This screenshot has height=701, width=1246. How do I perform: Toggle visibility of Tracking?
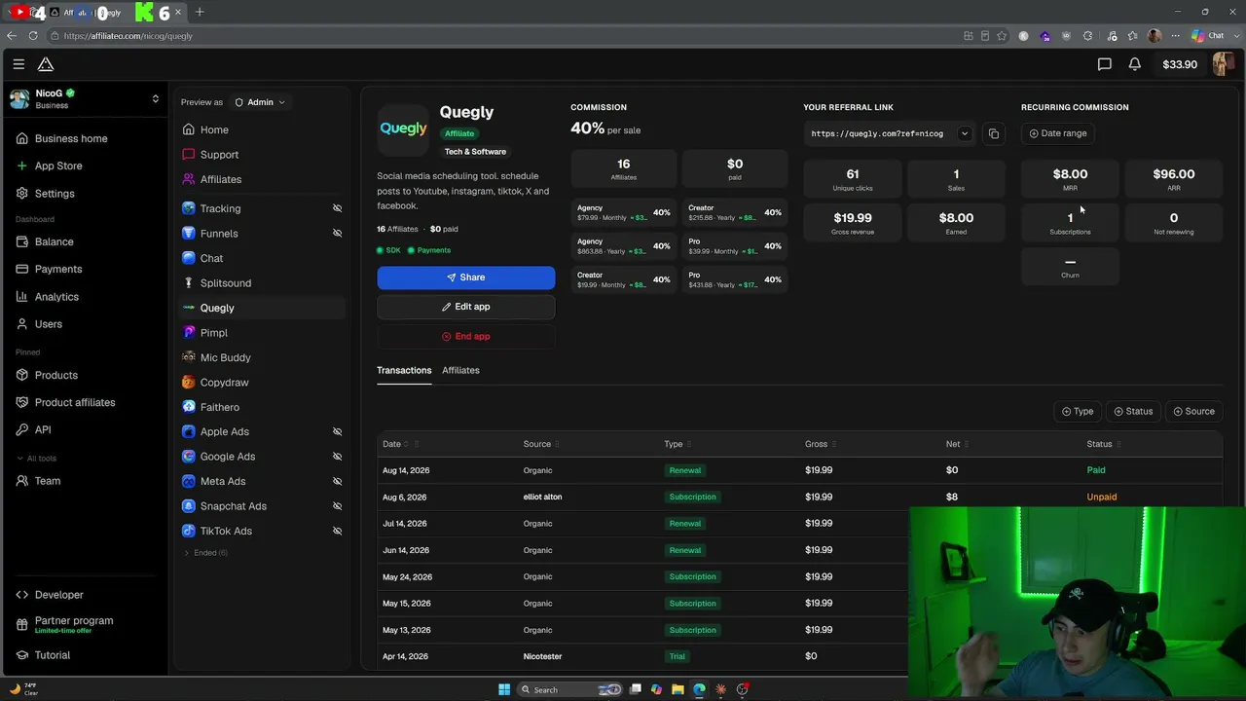coord(337,208)
